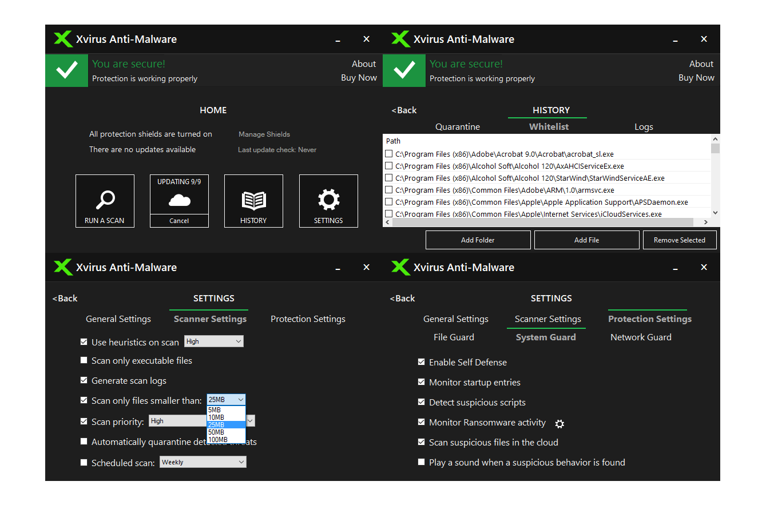
Task: Click the Xvirus logo in Scanner Settings window
Action: coord(63,267)
